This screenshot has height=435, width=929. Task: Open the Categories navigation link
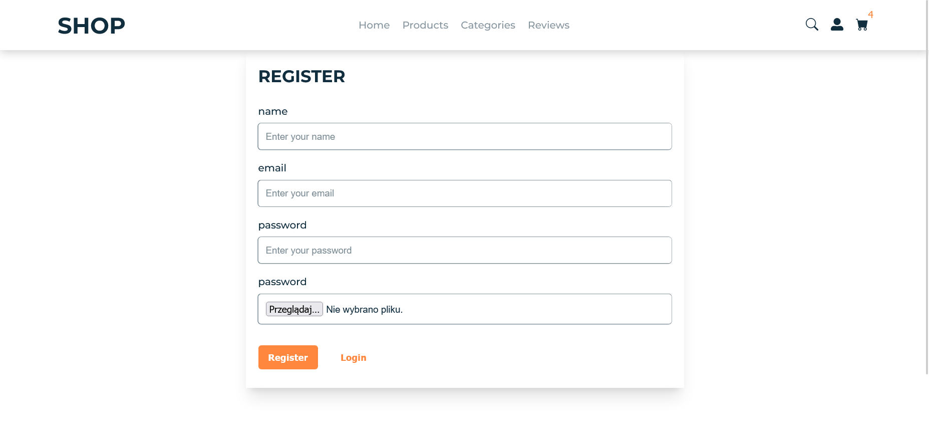click(488, 25)
